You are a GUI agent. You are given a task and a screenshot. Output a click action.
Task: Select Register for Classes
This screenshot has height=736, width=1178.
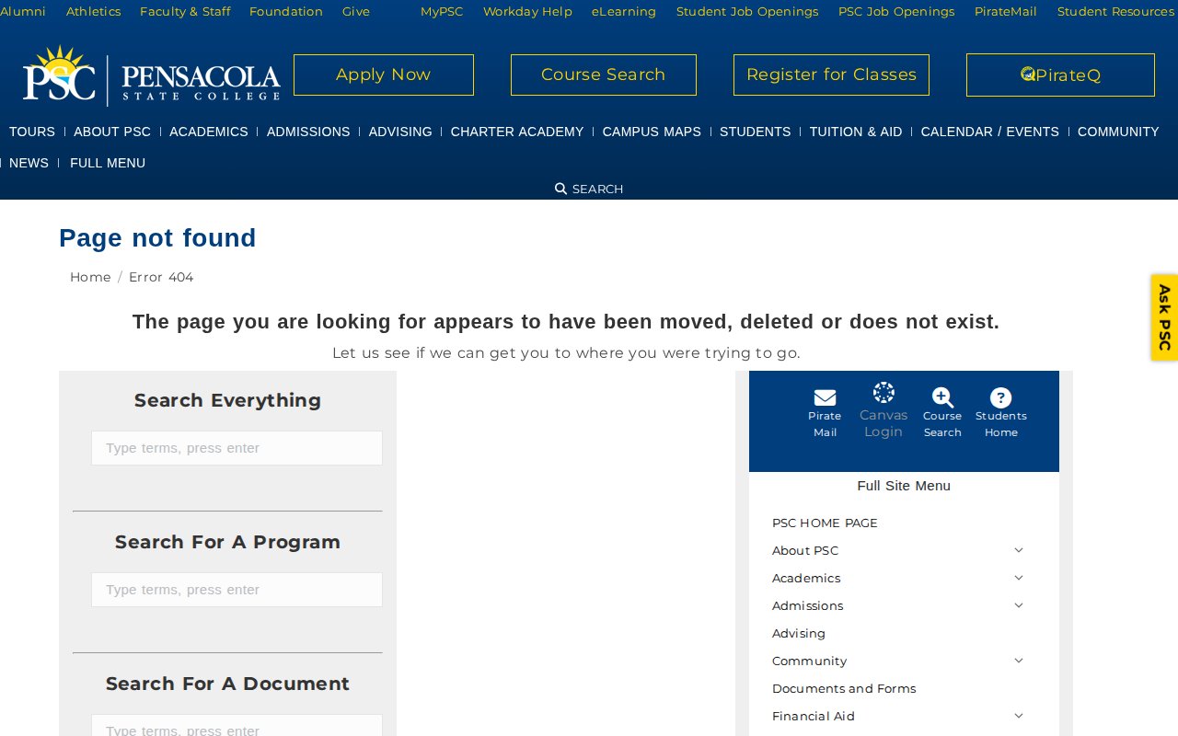pos(831,75)
